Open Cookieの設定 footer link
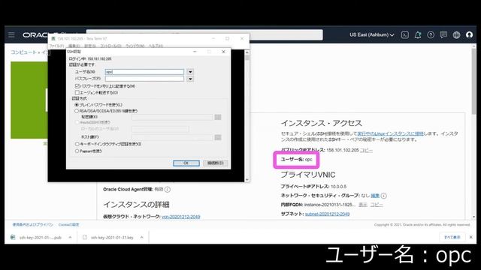Screen dimensions: 481x270 point(68,225)
